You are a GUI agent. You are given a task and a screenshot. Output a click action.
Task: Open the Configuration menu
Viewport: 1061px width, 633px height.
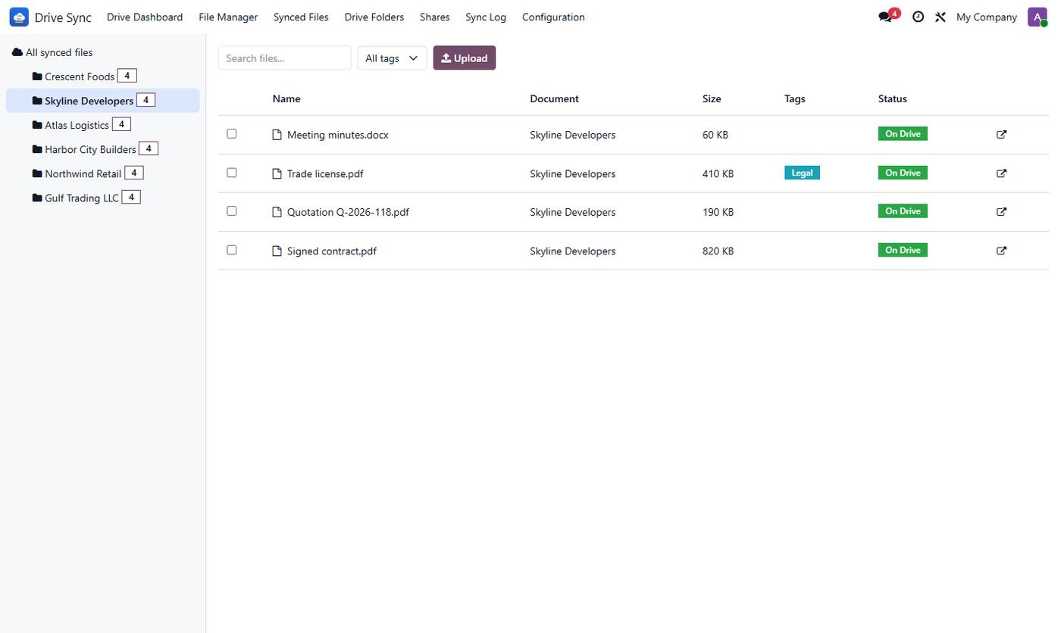553,17
